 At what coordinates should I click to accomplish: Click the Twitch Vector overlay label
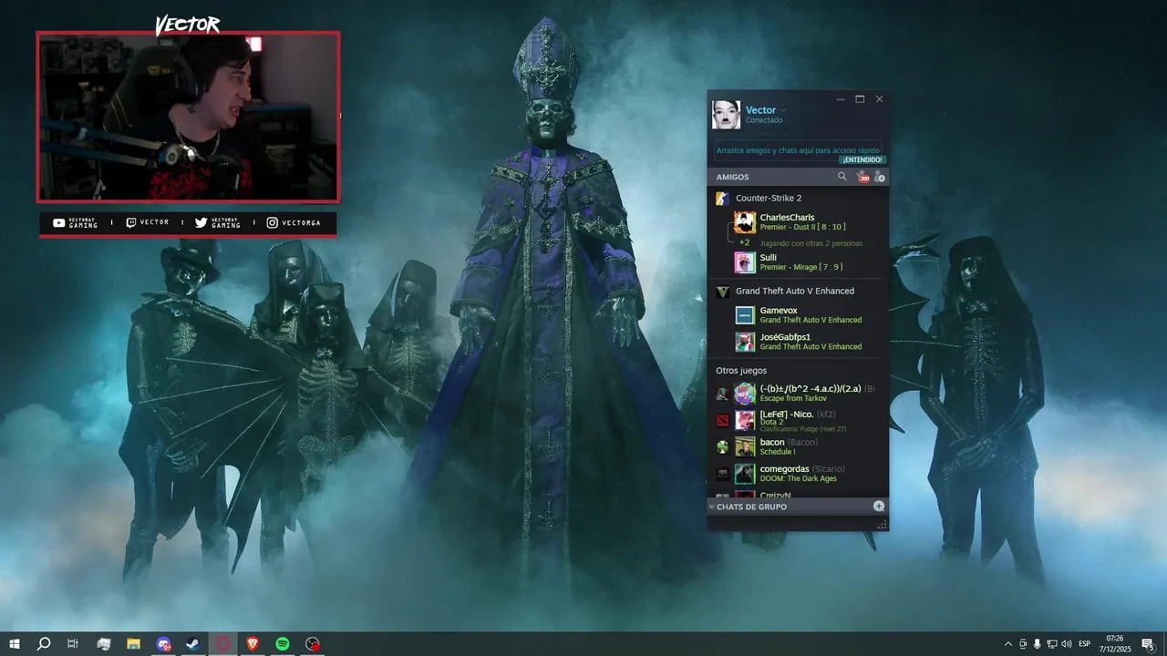(x=147, y=223)
